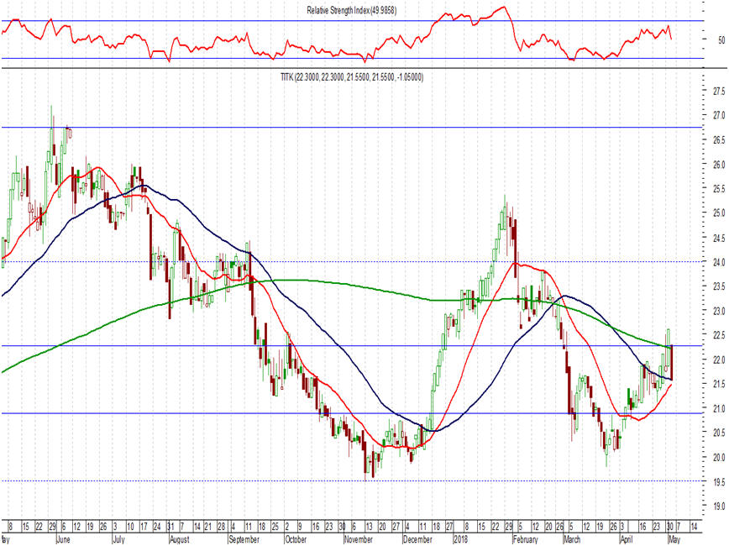Select the 20.5 price axis label
This screenshot has width=729, height=546.
click(x=719, y=433)
